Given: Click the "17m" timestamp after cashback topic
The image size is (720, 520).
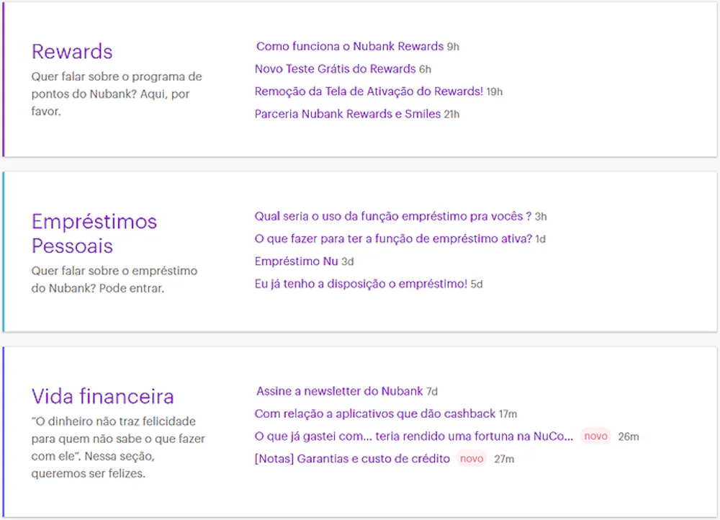Looking at the screenshot, I should coord(508,414).
